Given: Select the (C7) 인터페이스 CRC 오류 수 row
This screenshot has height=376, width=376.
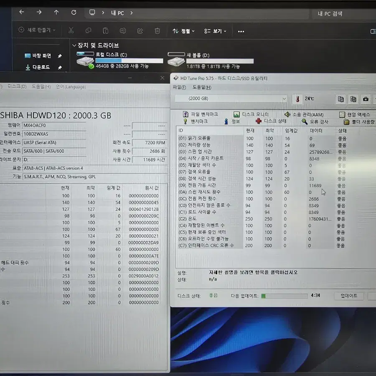Looking at the screenshot, I should (264, 246).
